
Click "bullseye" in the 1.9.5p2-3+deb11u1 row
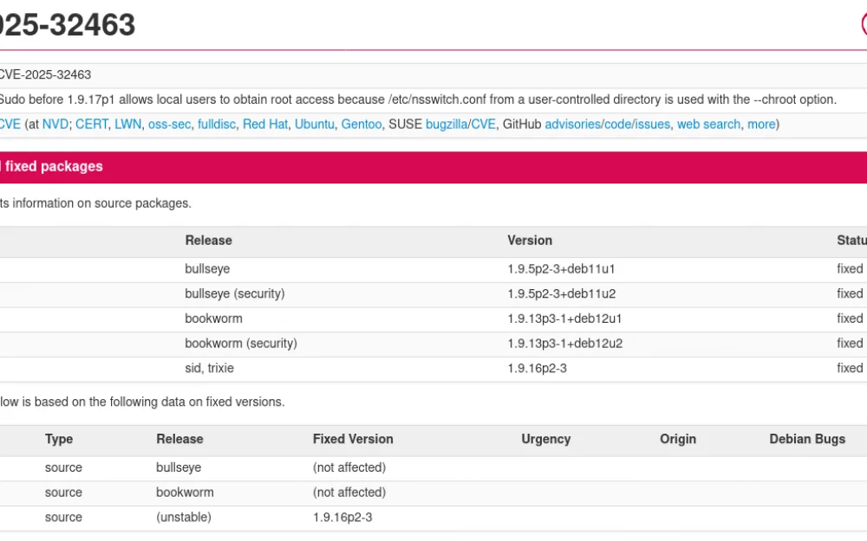click(x=207, y=269)
